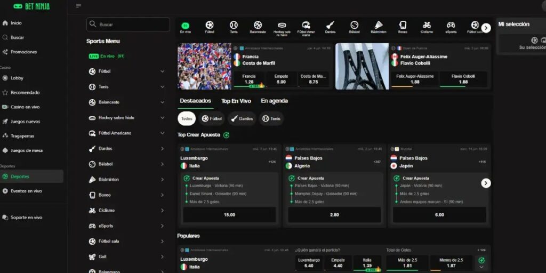Viewport: 546px width, 273px height.
Task: Open the Béisbol chevron in Sports Menu
Action: point(162,164)
